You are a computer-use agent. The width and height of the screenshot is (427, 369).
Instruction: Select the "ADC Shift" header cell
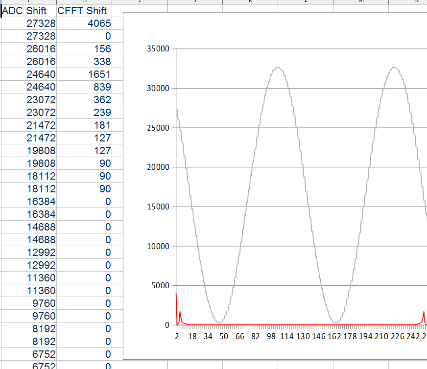coord(28,11)
